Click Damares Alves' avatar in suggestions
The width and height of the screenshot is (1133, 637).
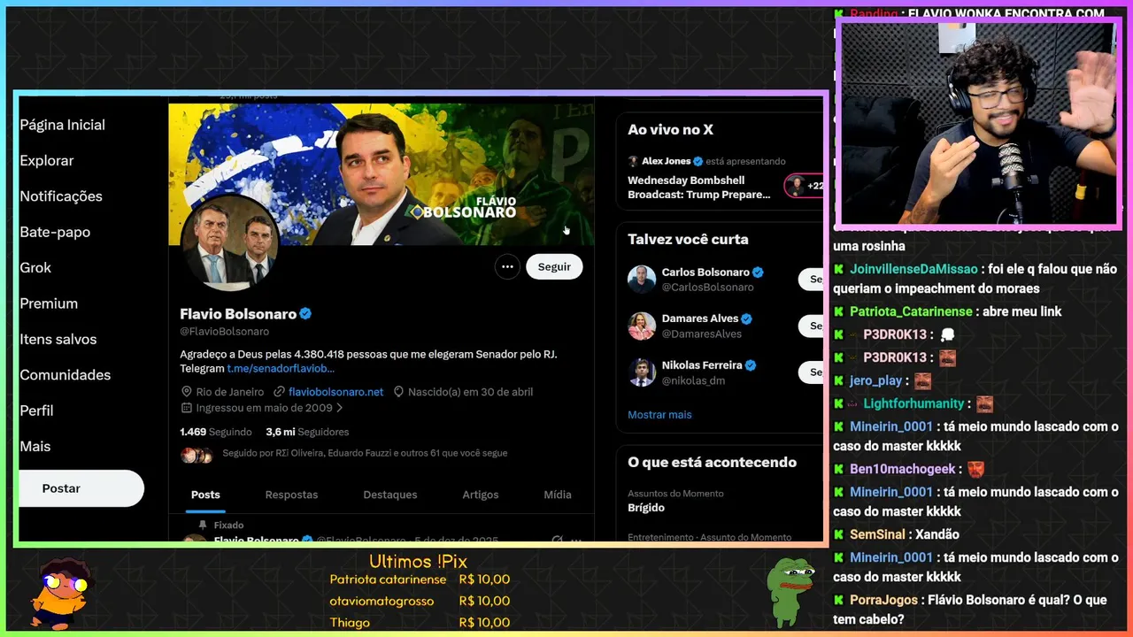coord(642,326)
